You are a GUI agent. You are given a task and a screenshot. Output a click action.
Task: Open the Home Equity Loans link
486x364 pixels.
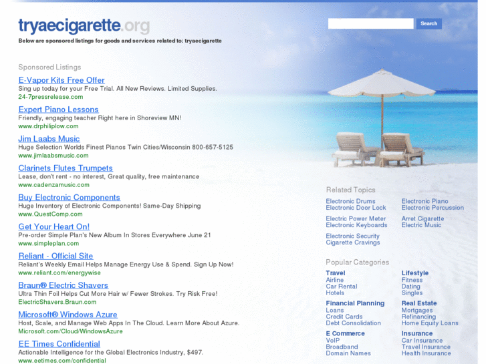pyautogui.click(x=430, y=323)
